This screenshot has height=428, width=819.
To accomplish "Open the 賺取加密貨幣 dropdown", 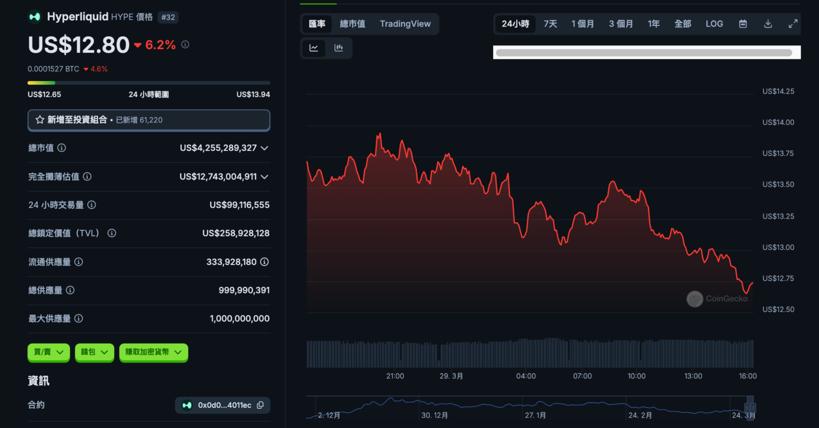I will point(153,352).
